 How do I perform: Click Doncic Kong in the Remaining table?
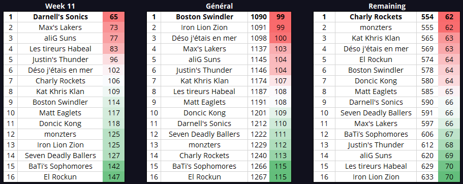pyautogui.click(x=376, y=81)
